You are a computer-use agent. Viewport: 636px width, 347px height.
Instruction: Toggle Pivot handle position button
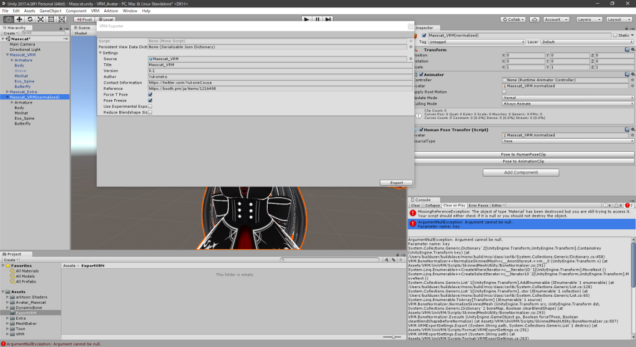coord(84,19)
